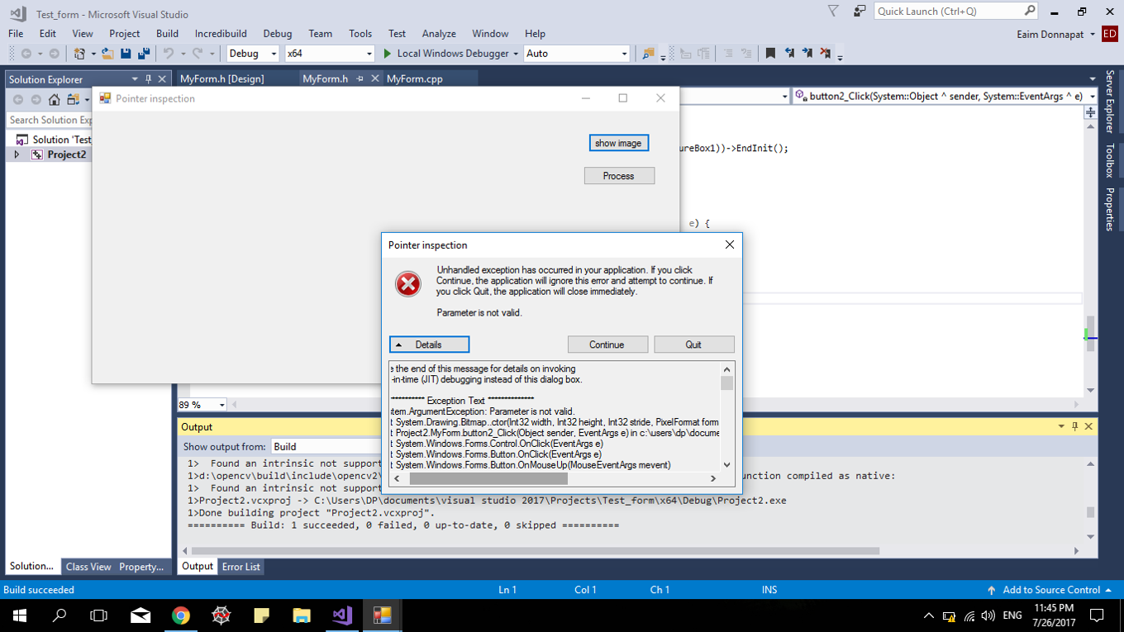The width and height of the screenshot is (1124, 632).
Task: Open the Debug configuration dropdown
Action: point(274,54)
